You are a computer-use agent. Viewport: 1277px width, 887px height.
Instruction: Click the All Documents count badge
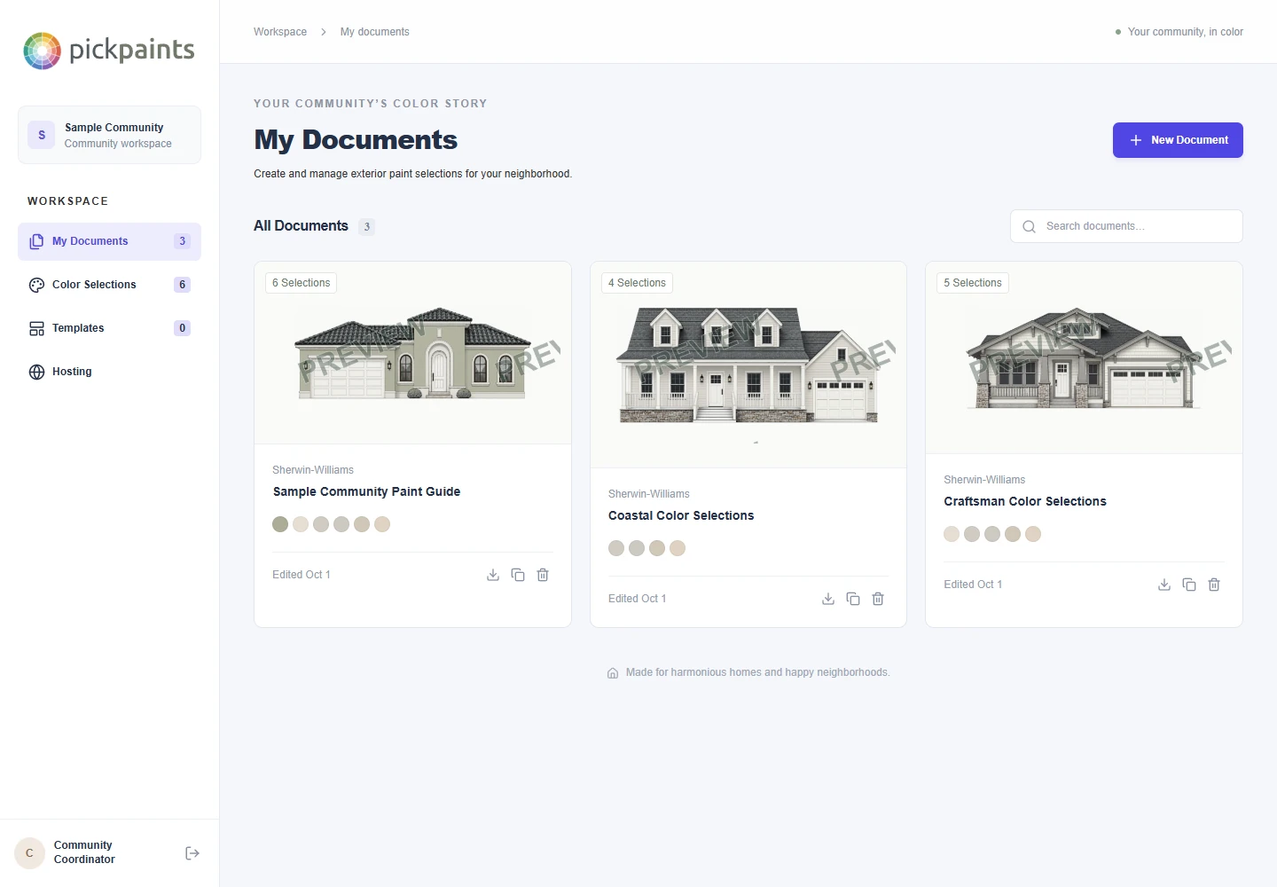366,227
